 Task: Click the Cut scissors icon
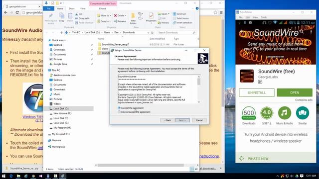click(77, 14)
